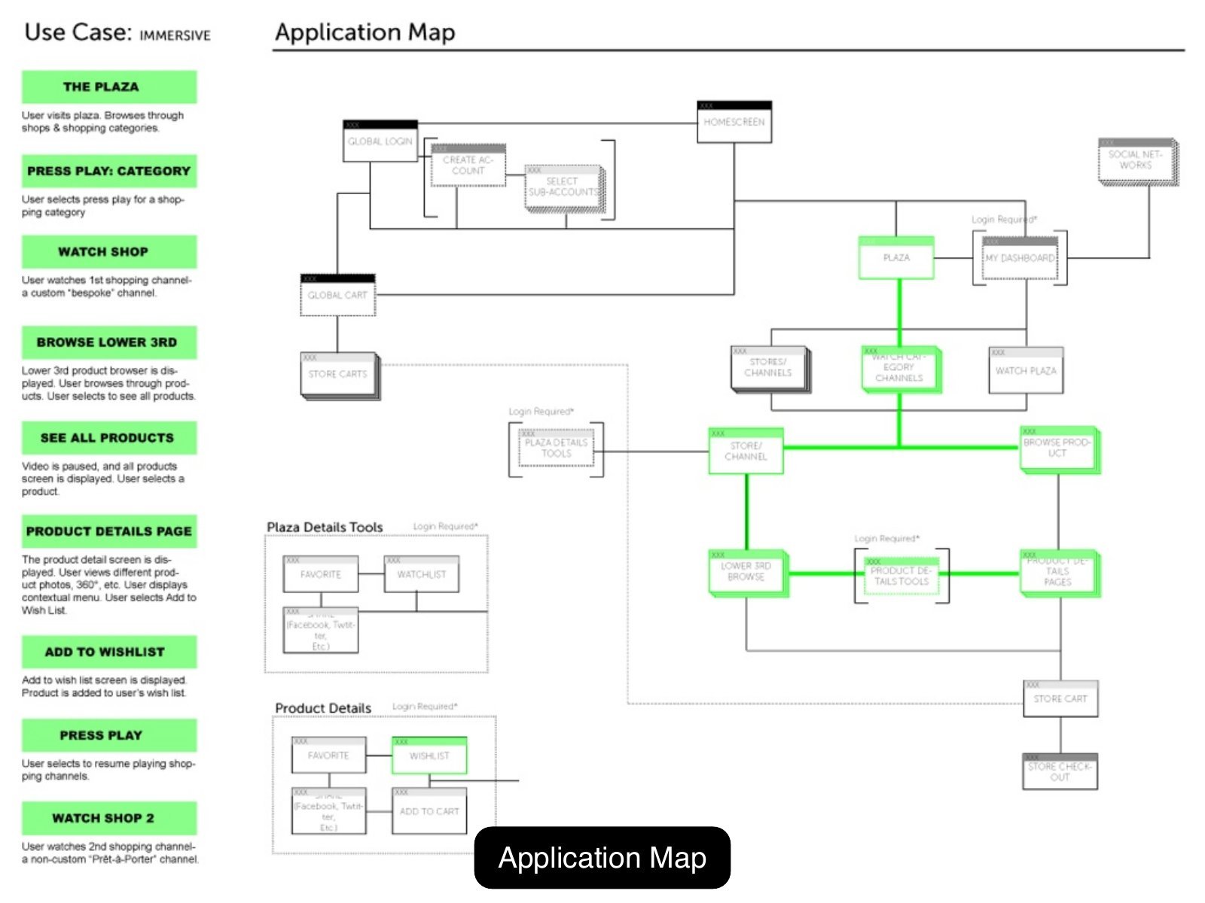Select the Product Details section heading
This screenshot has height=903, width=1205.
click(323, 708)
